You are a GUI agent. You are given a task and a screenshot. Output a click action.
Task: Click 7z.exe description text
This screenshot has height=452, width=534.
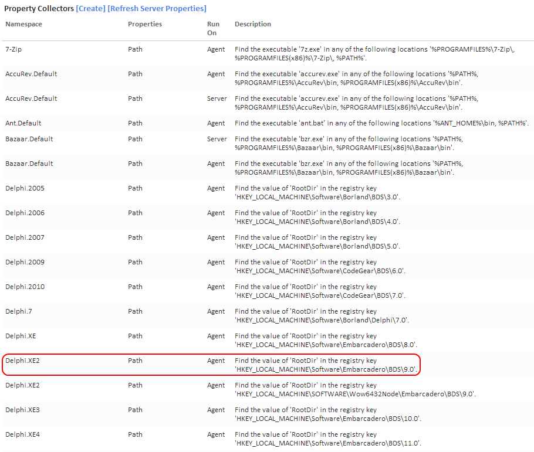pyautogui.click(x=374, y=53)
